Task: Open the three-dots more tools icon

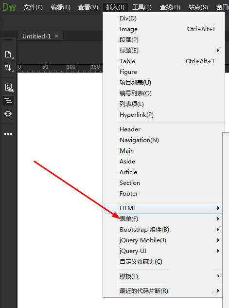Action: click(8, 134)
